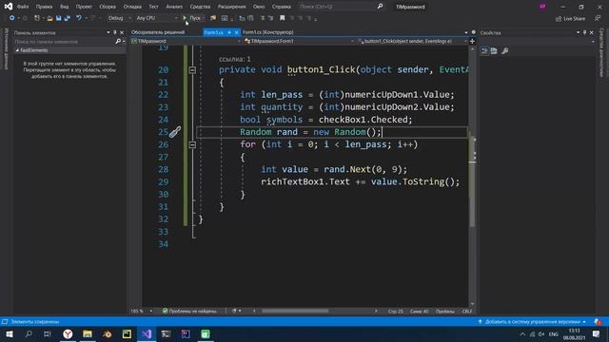Image resolution: width=609 pixels, height=342 pixels.
Task: Open the Debug configuration dropdown
Action: pos(119,18)
